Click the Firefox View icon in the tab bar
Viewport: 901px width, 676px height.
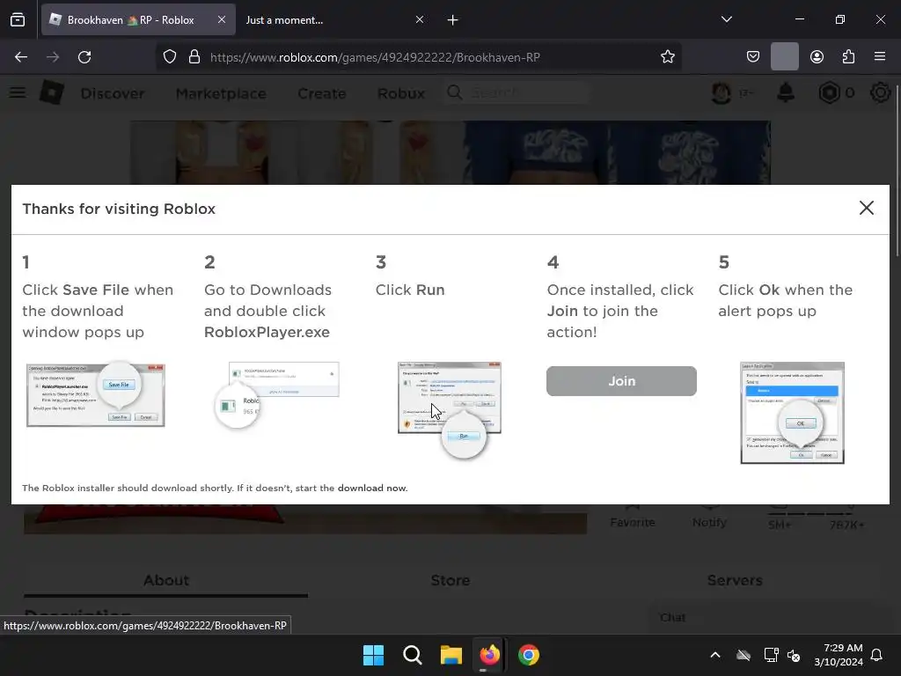pyautogui.click(x=18, y=20)
